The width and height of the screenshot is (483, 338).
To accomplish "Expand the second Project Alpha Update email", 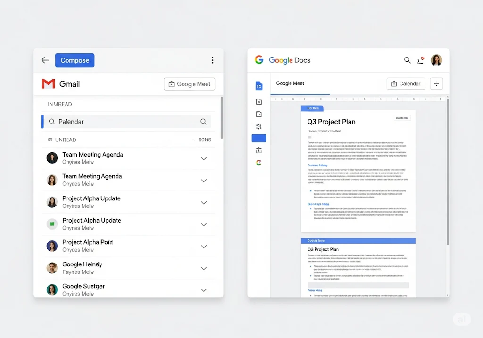I will 204,225.
